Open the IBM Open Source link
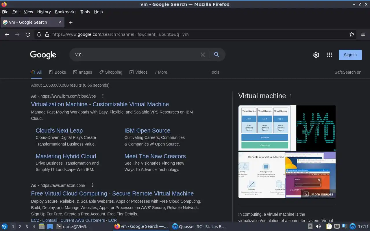 [147, 131]
